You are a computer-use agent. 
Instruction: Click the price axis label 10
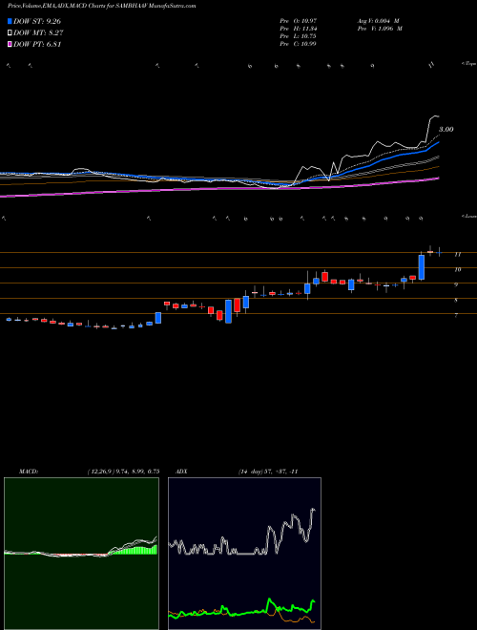click(457, 269)
